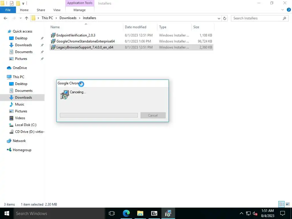This screenshot has height=219, width=292.
Task: Click the GoogleChromeStandaloneEnterprise64 installer icon
Action: tap(53, 41)
